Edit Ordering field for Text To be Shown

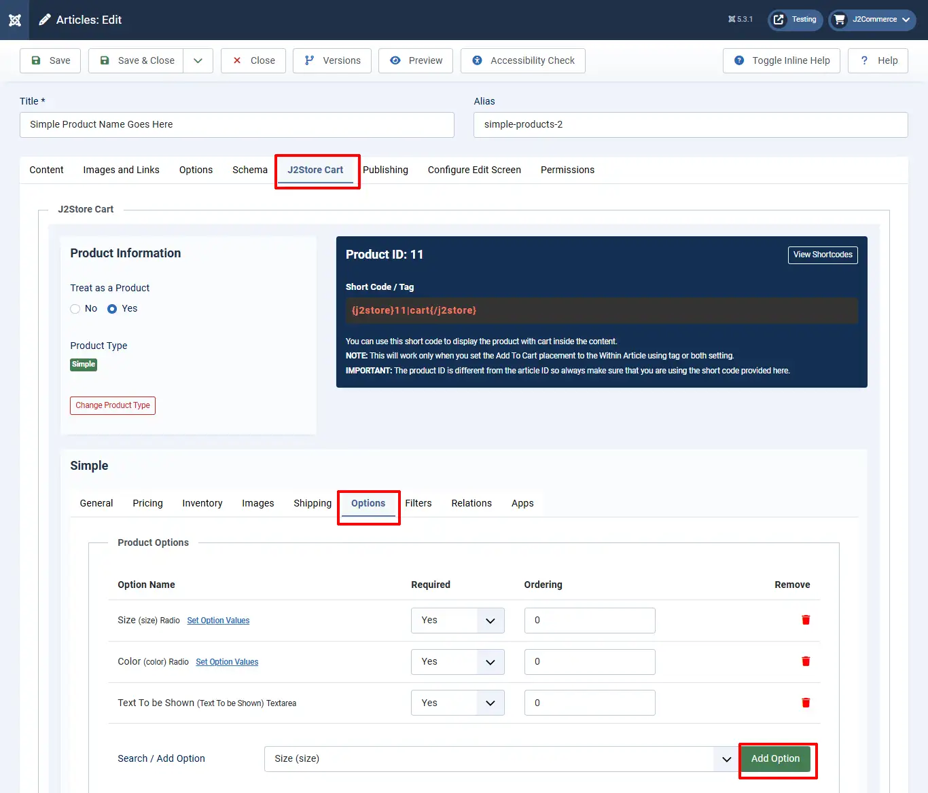coord(590,703)
